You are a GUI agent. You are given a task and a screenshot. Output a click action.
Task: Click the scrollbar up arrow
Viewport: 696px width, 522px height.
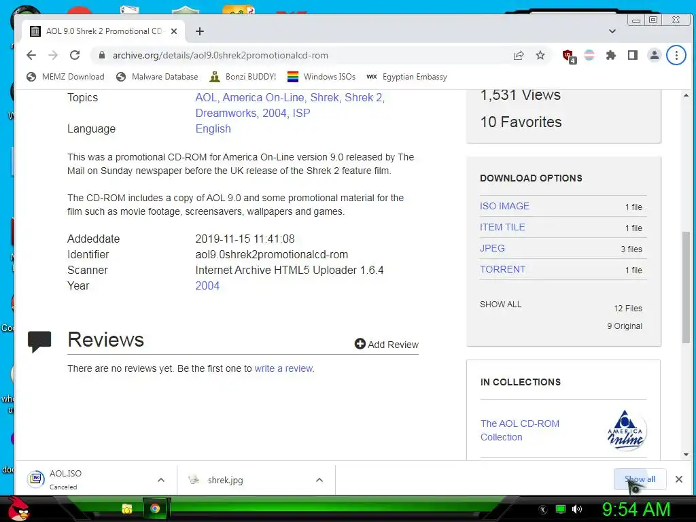coord(686,95)
